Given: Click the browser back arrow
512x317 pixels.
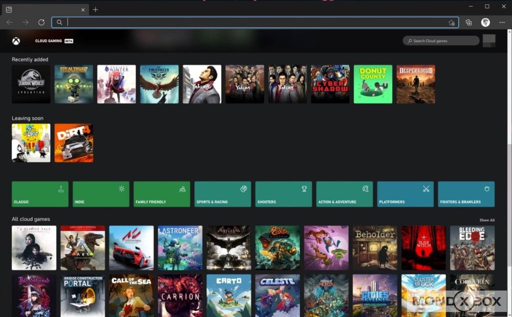Looking at the screenshot, I should tap(9, 22).
